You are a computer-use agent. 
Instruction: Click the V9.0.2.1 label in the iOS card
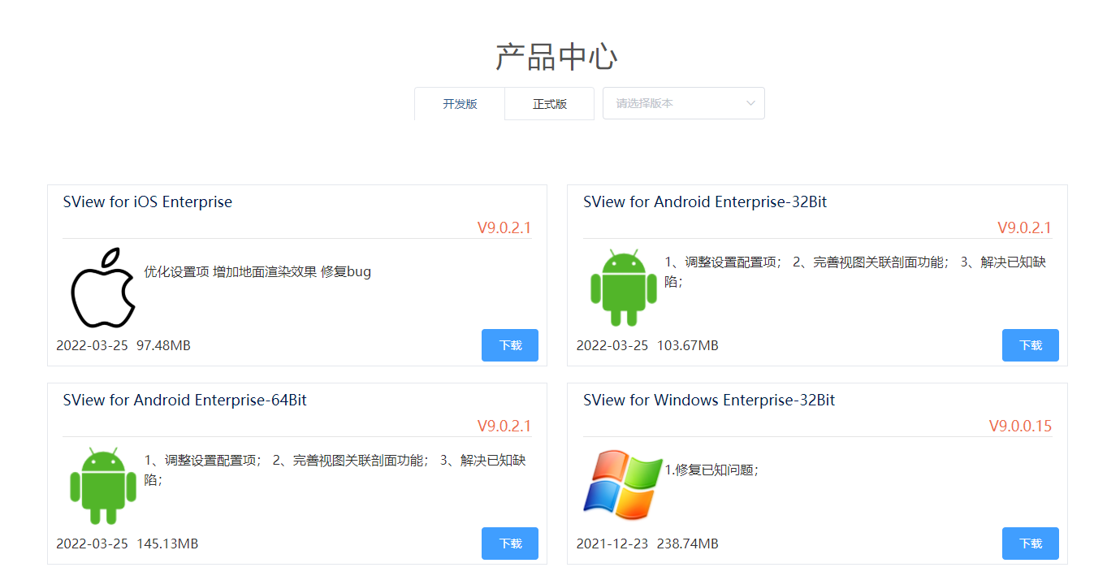tap(504, 227)
